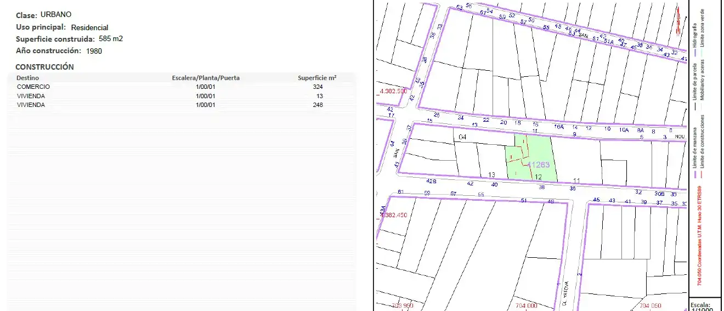Select the construction year 1980
The height and width of the screenshot is (311, 724).
pos(94,51)
